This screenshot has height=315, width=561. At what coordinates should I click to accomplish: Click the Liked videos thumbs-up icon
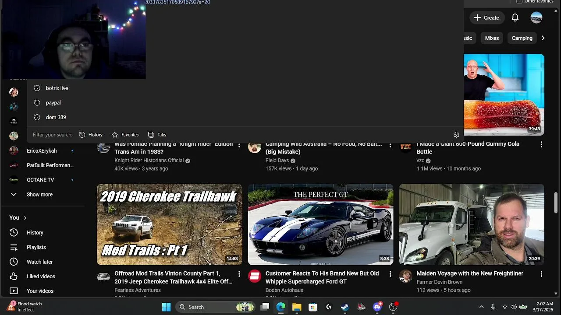click(x=14, y=276)
